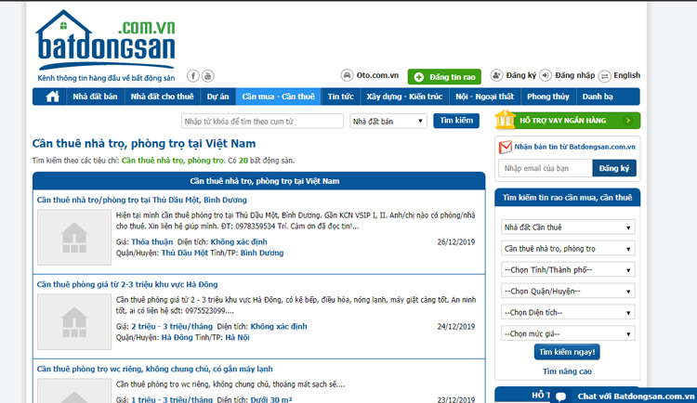Click the Hà Nội city link
The height and width of the screenshot is (403, 697).
(x=237, y=337)
